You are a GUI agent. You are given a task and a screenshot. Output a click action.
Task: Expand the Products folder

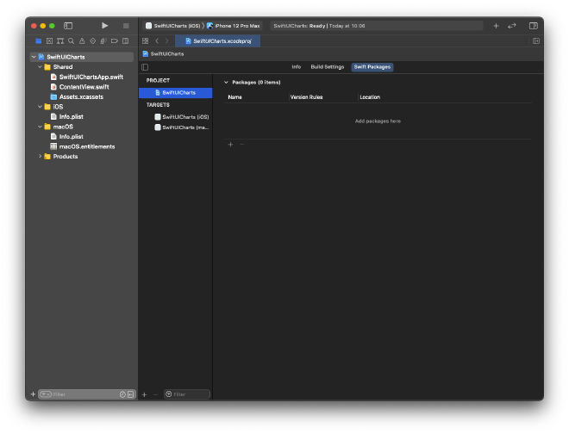pos(40,156)
